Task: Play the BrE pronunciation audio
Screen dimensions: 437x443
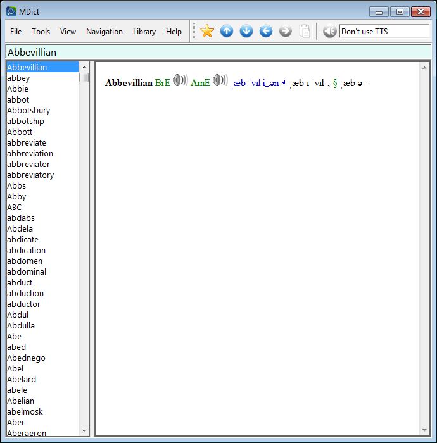Action: click(x=180, y=81)
